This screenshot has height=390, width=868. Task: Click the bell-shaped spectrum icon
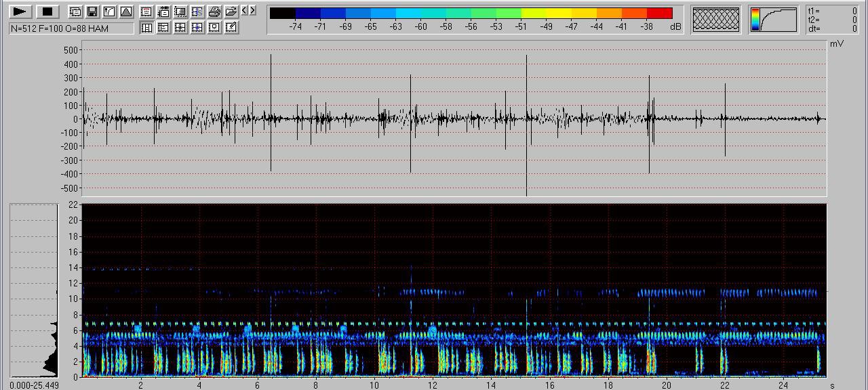(x=126, y=12)
